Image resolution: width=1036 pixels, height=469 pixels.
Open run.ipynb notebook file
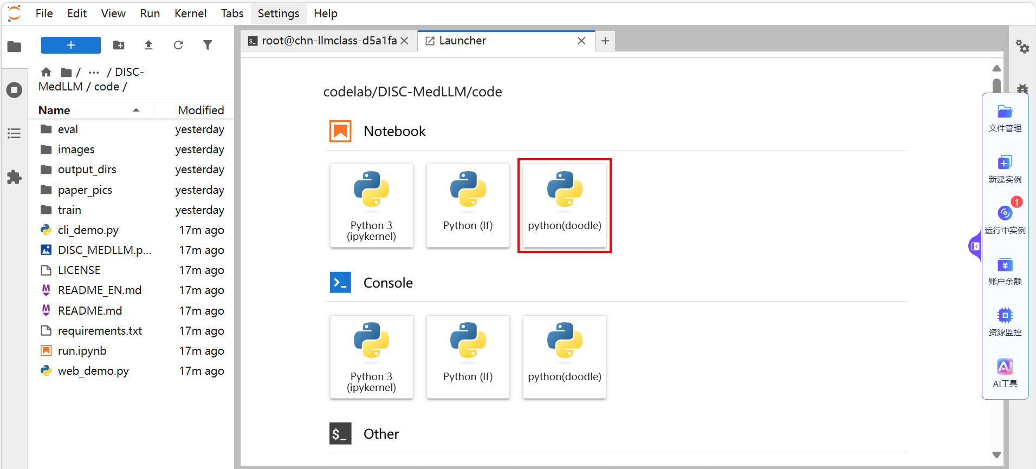82,351
